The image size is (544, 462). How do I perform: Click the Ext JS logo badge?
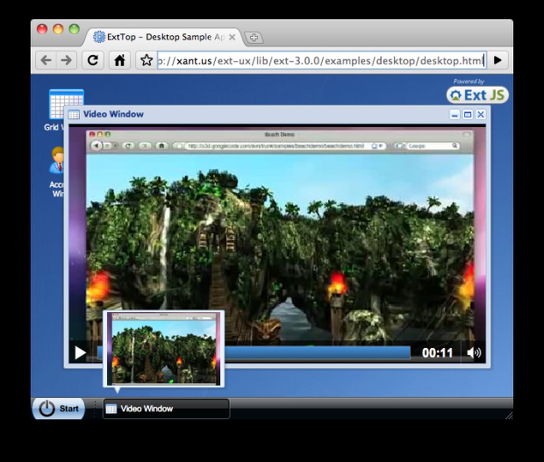pos(478,95)
